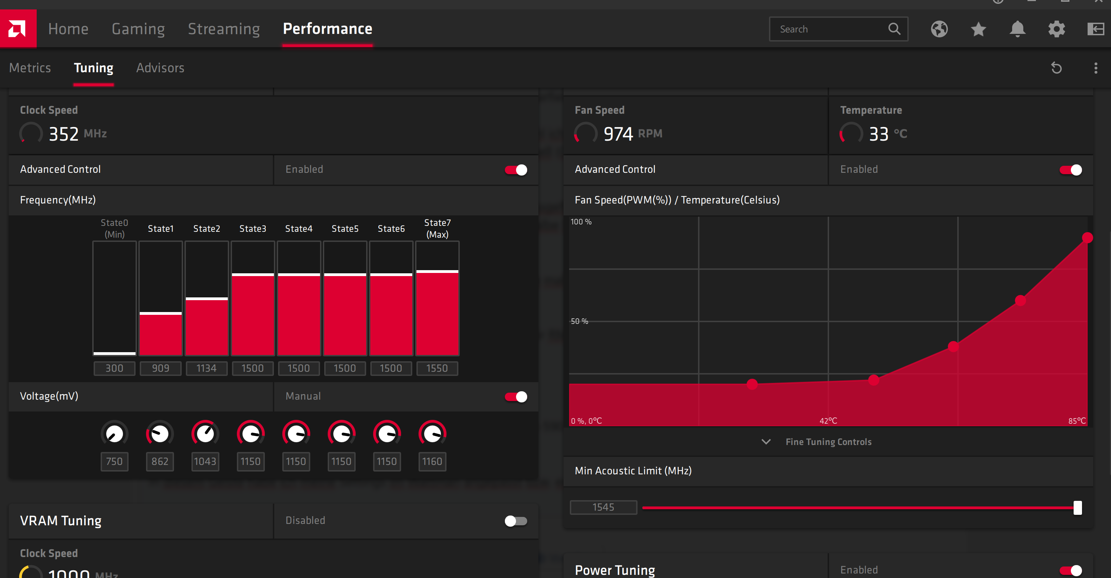Open settings gear icon
The image size is (1111, 578).
(x=1056, y=29)
